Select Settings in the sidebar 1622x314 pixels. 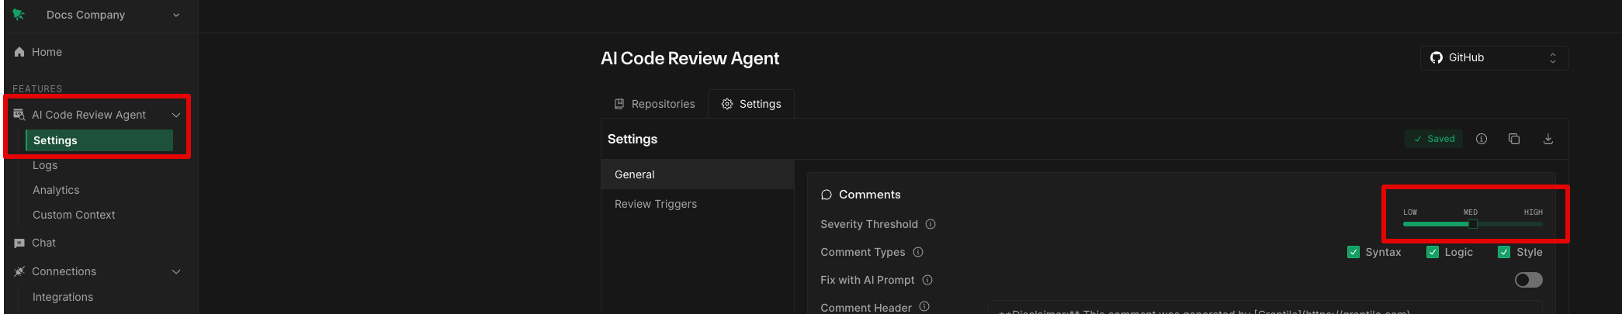pos(99,140)
